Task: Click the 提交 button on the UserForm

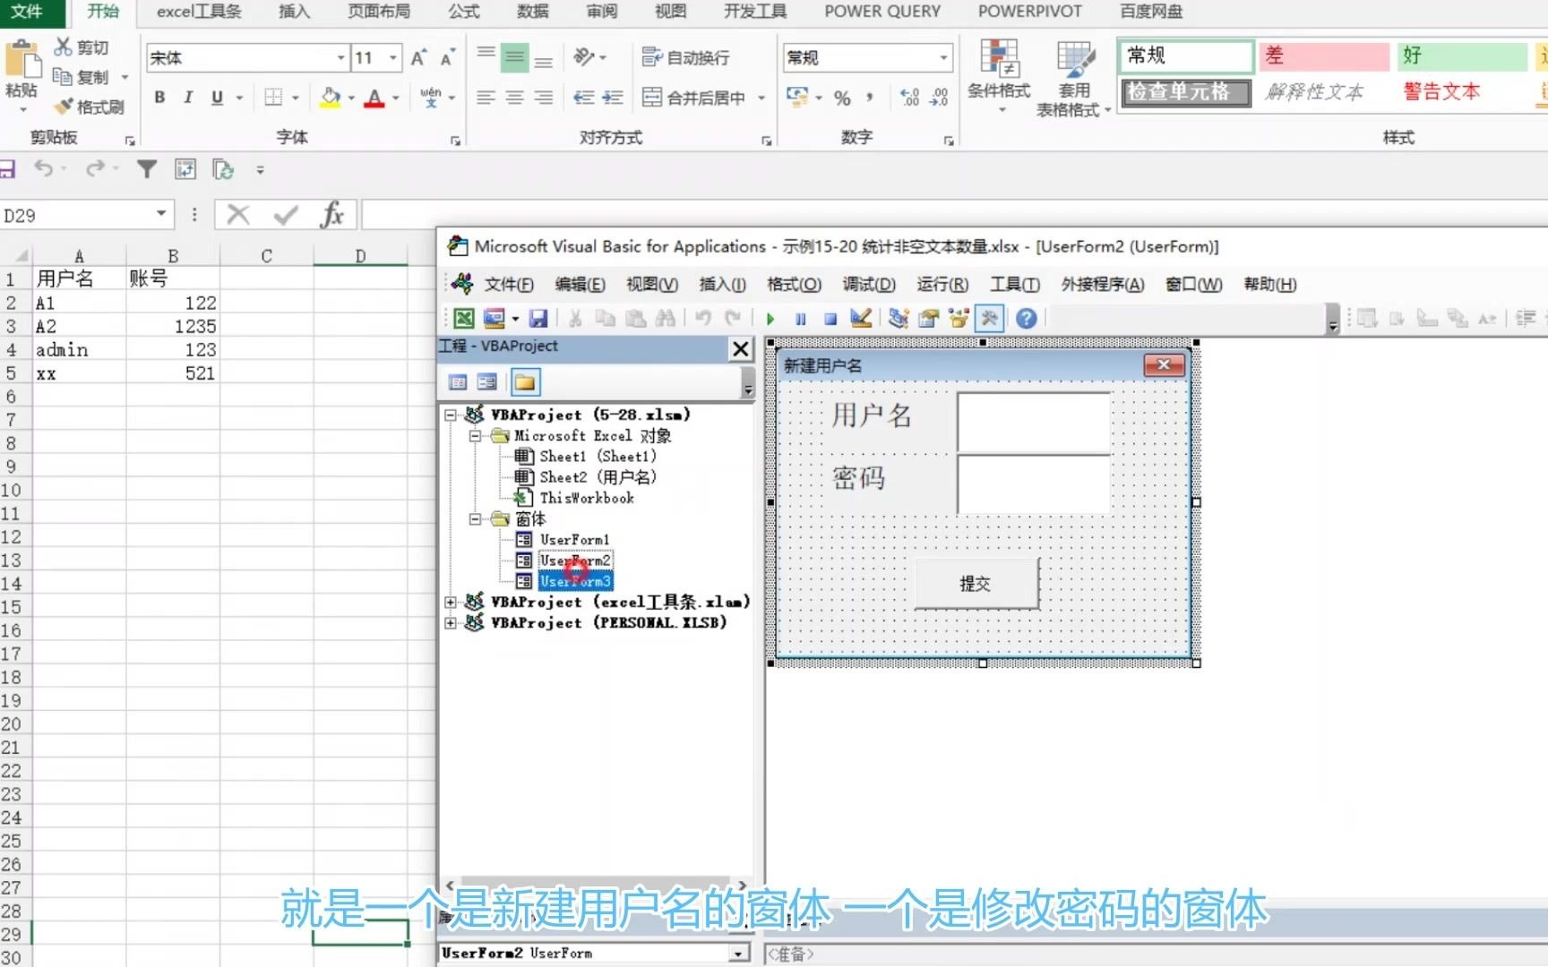Action: 976,584
